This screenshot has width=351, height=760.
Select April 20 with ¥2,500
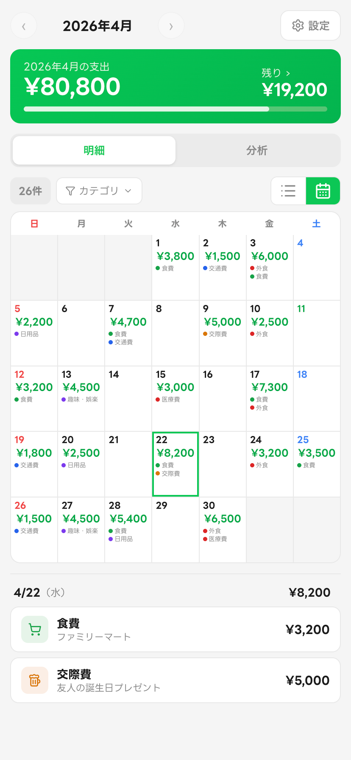pos(81,464)
